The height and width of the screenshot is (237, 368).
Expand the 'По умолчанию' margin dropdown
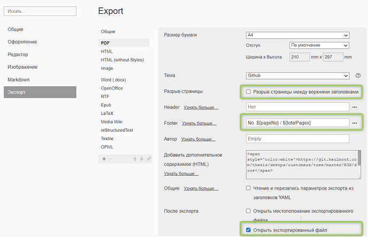(x=319, y=45)
